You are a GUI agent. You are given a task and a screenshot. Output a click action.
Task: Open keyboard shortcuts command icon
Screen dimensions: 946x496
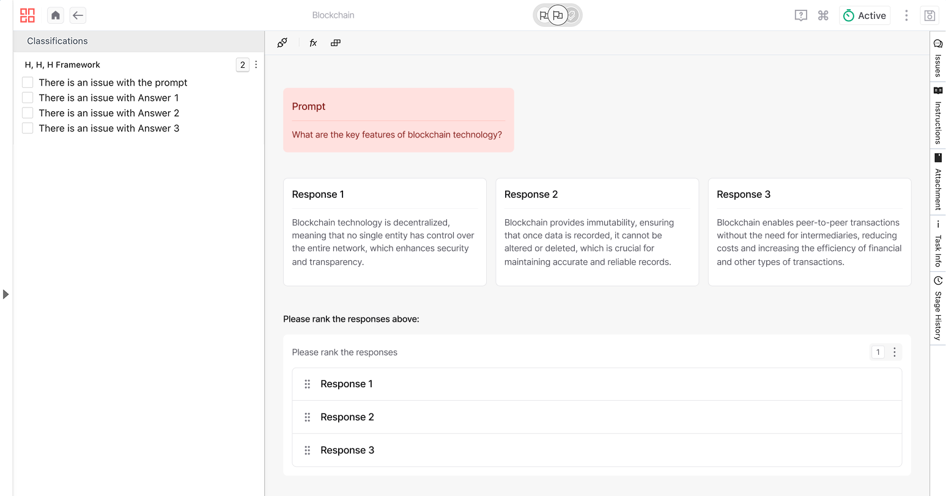pyautogui.click(x=823, y=16)
